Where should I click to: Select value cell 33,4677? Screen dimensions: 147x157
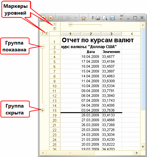(112, 57)
